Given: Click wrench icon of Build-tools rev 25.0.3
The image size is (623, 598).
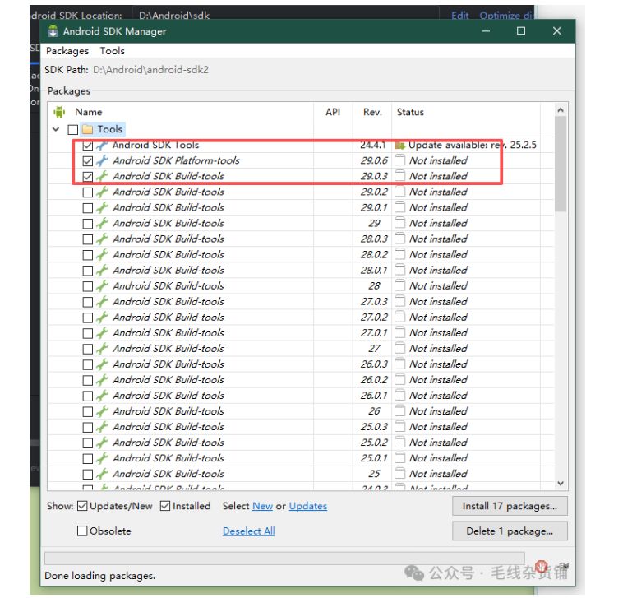Looking at the screenshot, I should (102, 427).
